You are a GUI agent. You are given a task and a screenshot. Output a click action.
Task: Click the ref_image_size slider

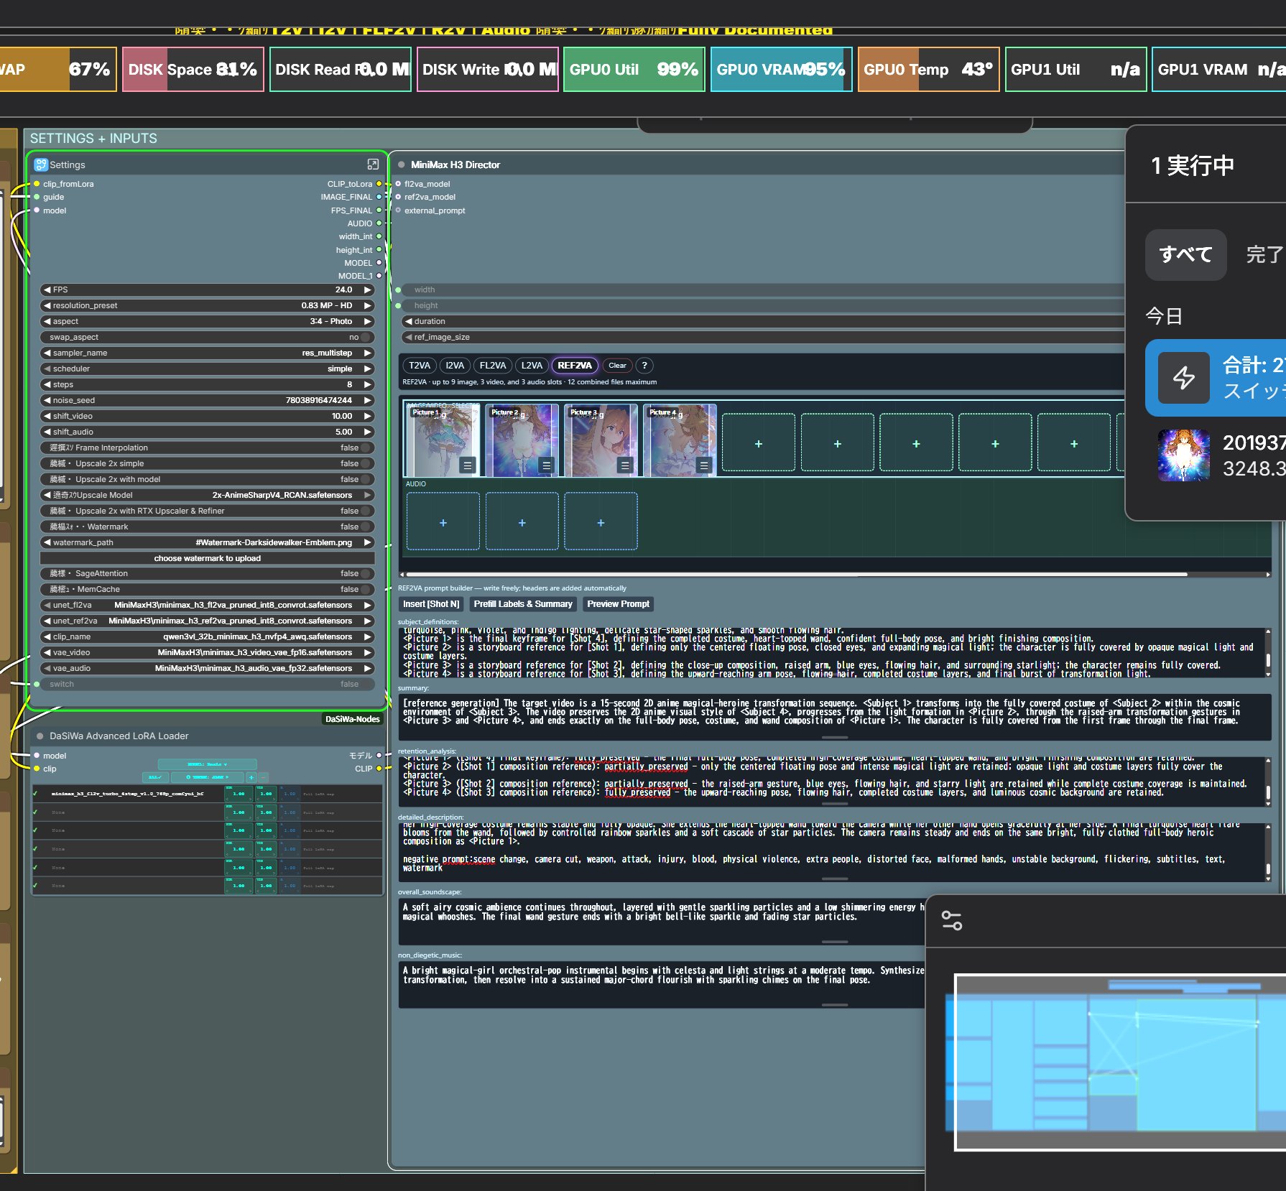763,338
